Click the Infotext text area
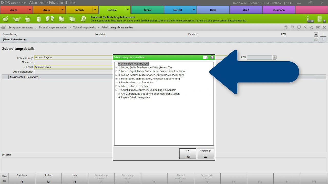This screenshot has height=184, width=328. click(x=164, y=164)
